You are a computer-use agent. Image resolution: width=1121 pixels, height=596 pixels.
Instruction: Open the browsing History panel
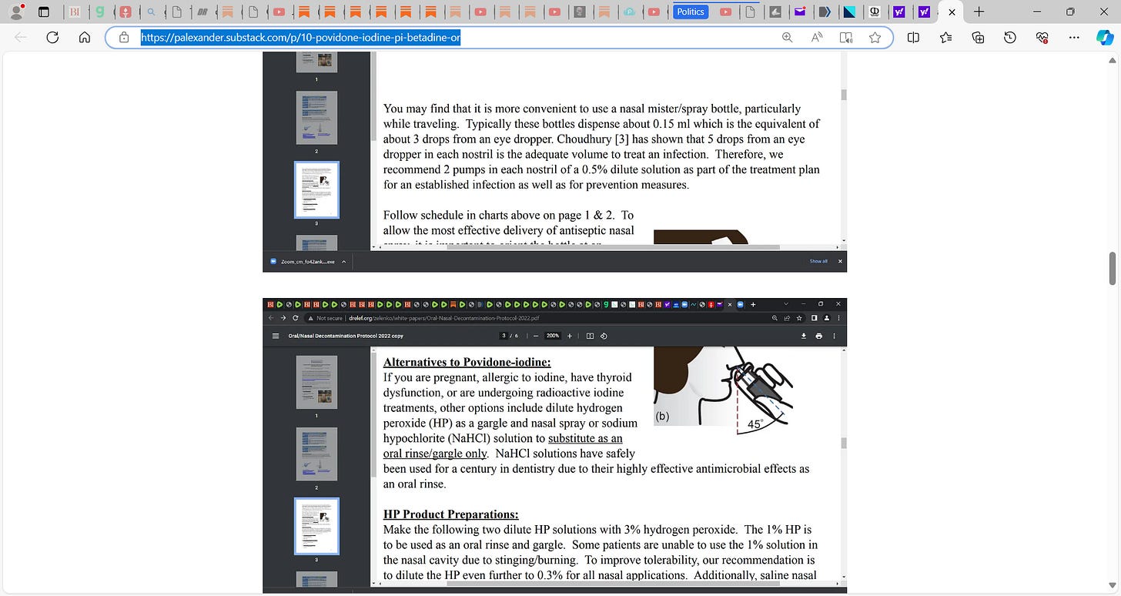pyautogui.click(x=1010, y=37)
